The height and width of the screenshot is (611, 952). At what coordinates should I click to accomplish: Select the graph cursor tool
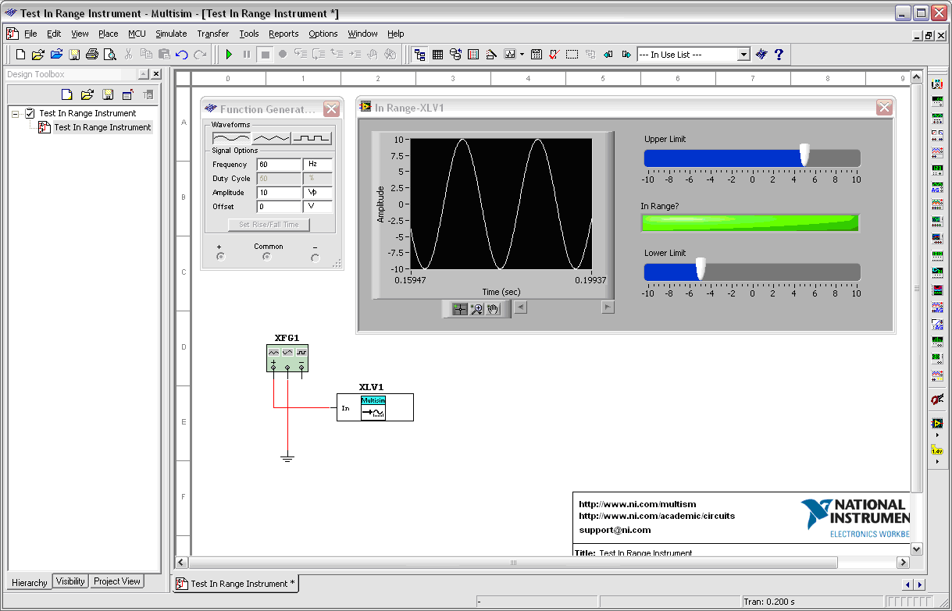pos(459,308)
